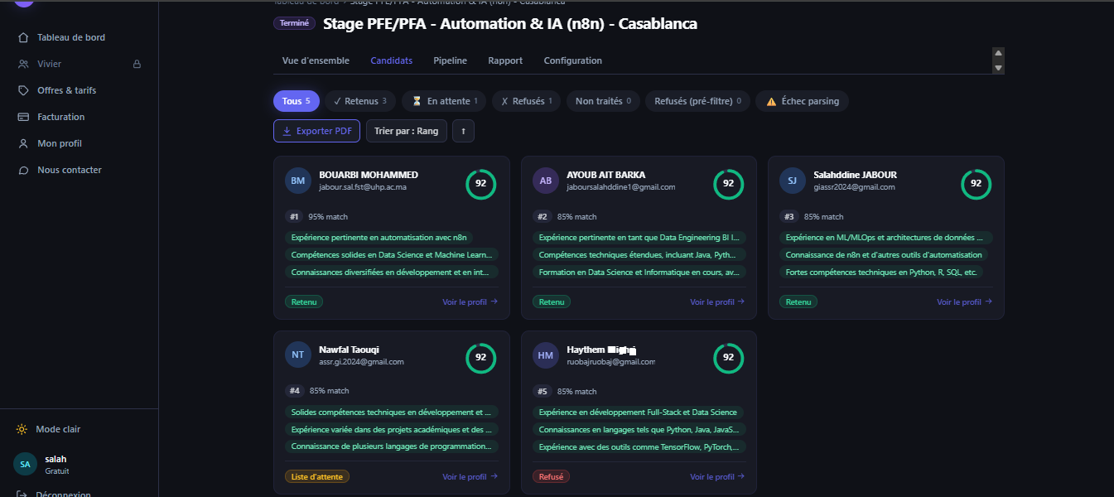
Task: Click the HM avatar of Haythem
Action: 546,355
